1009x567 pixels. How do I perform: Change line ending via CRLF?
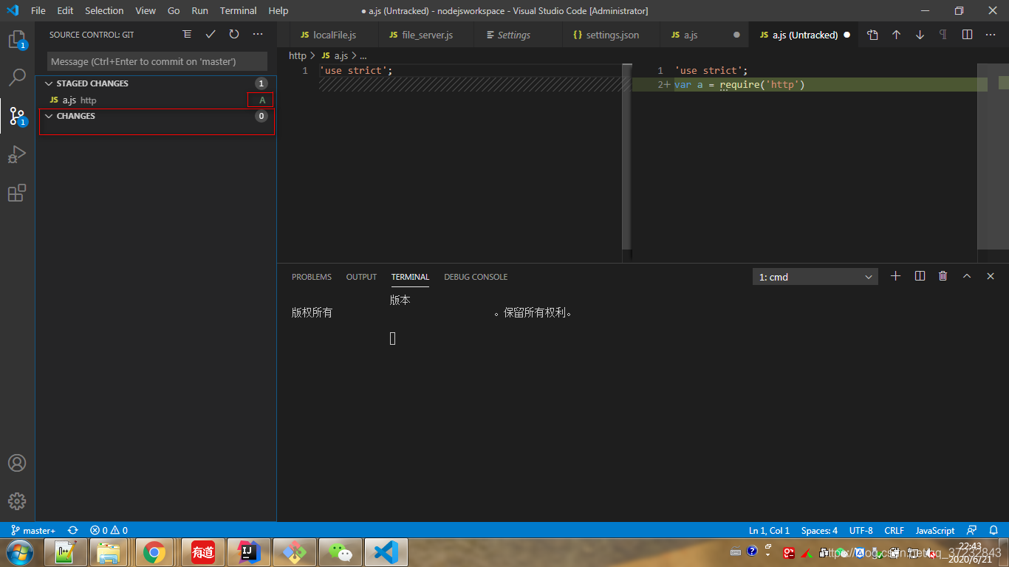894,530
